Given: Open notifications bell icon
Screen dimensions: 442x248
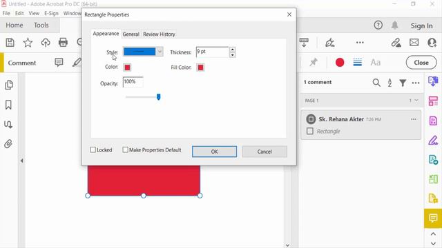Looking at the screenshot, I should tap(394, 25).
